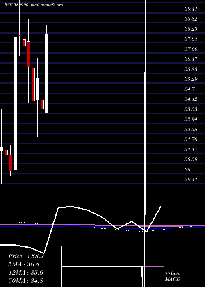Image resolution: width=205 pixels, height=287 pixels.
Task: Click the 35.29 price axis label
Action: [x=191, y=79]
